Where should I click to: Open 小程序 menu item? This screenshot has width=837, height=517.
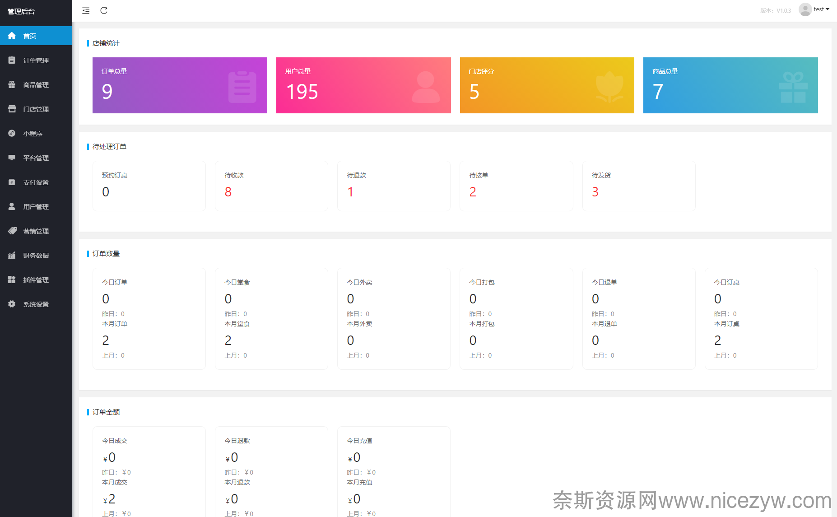(36, 133)
